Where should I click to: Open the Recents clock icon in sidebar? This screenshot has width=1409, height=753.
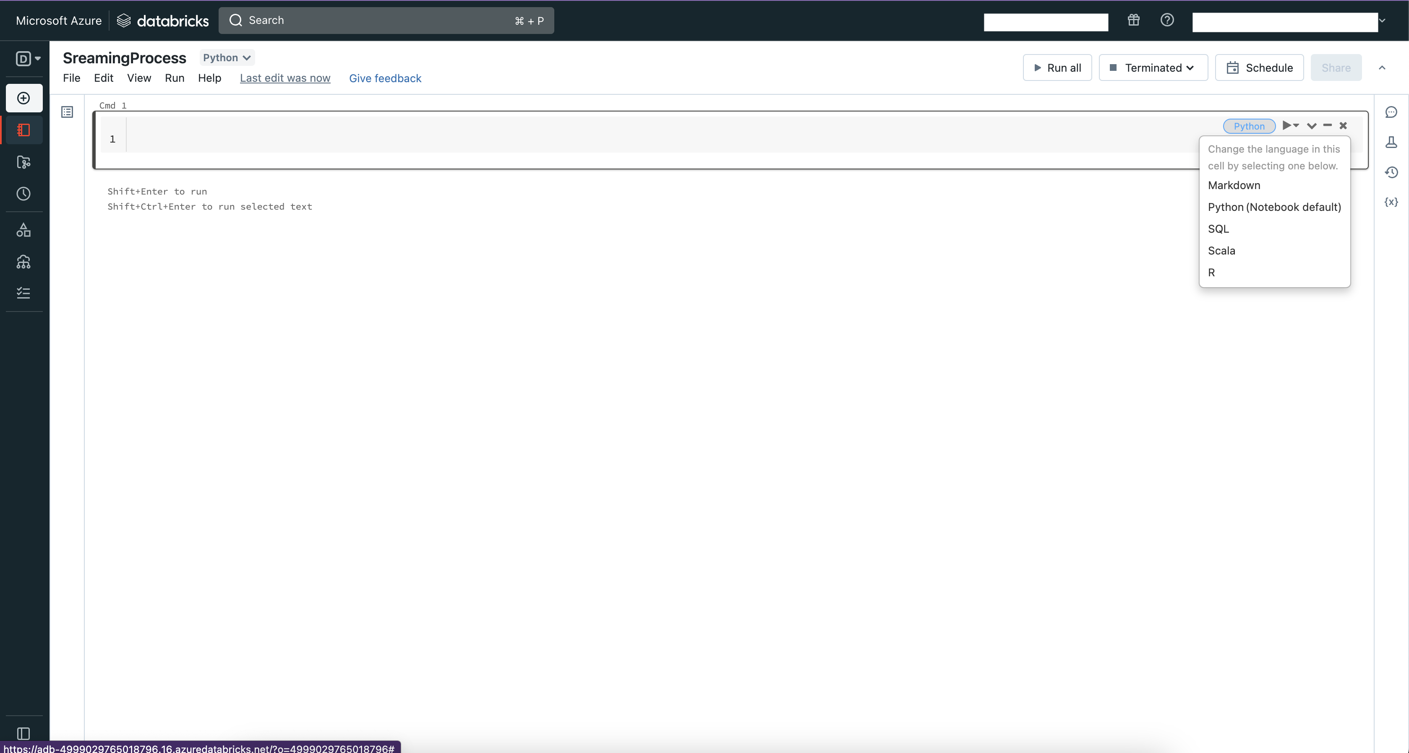[x=23, y=193]
